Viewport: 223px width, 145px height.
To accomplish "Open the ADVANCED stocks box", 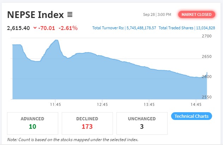I will (32, 122).
